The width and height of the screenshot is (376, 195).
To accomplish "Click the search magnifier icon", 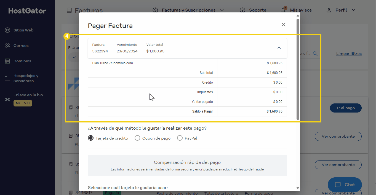I will (x=315, y=54).
